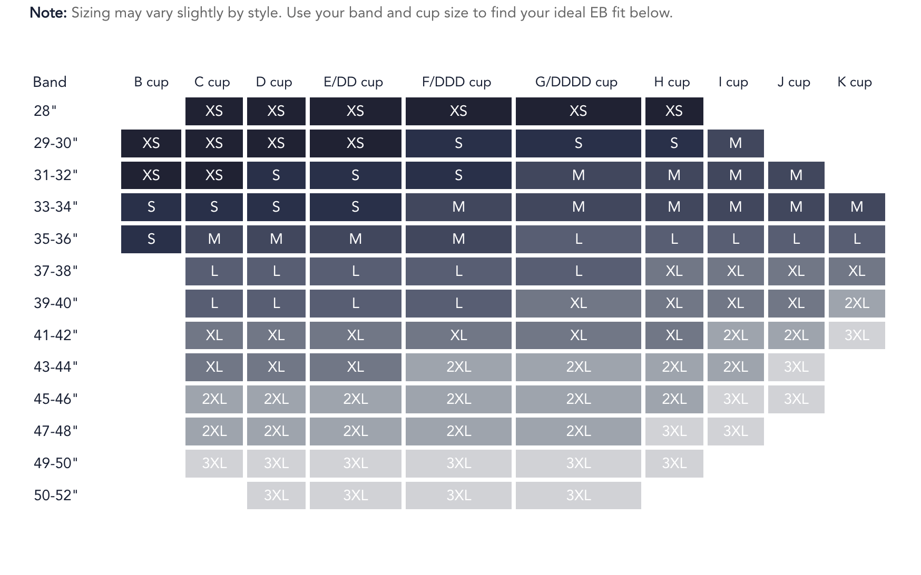Image resolution: width=921 pixels, height=575 pixels.
Task: Click 3XL cell for 49-50" band H cup
Action: point(674,463)
